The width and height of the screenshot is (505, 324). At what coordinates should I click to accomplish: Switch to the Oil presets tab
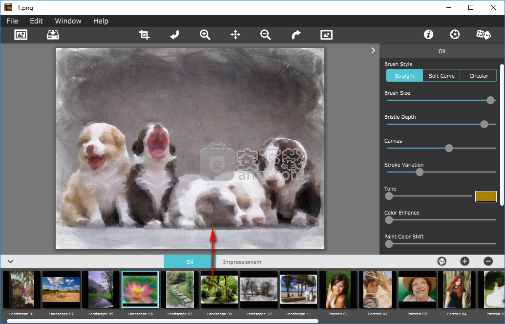tap(189, 262)
